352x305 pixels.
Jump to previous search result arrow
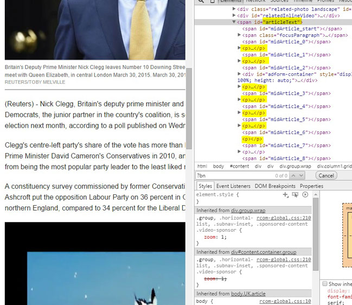(293, 175)
